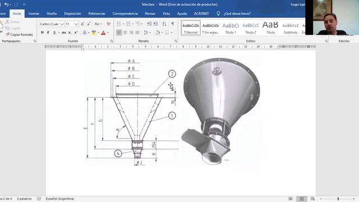
Task: Center the paragraph with center align icon
Action: coord(125,33)
